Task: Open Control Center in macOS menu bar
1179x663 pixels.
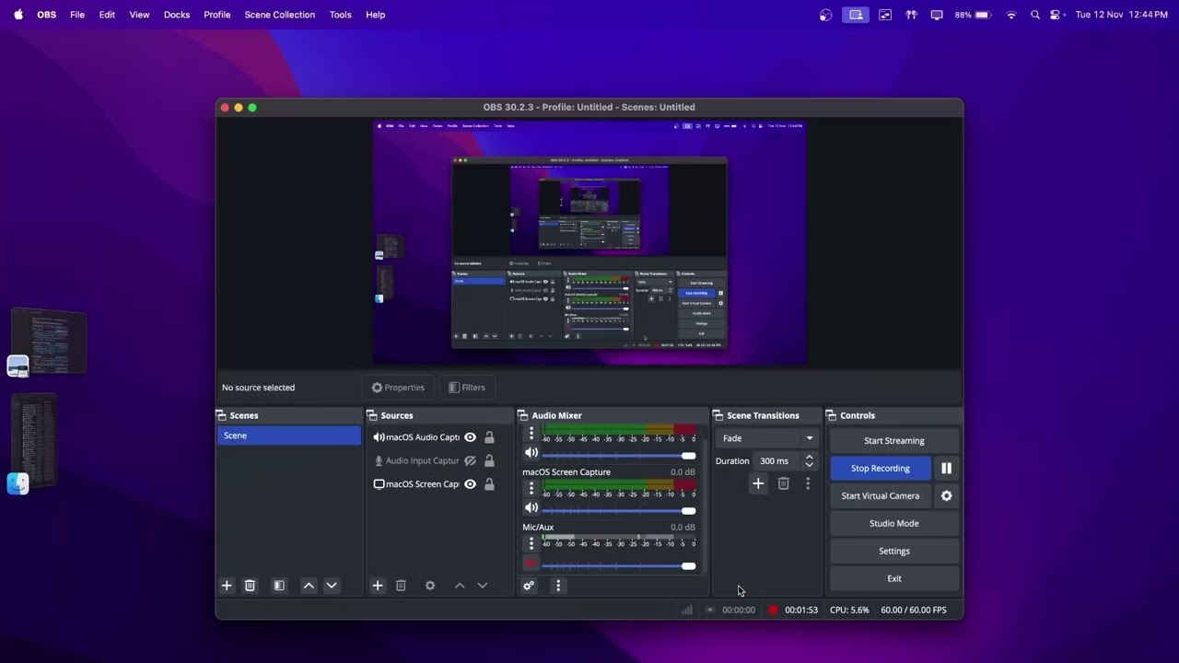Action: coord(1056,15)
